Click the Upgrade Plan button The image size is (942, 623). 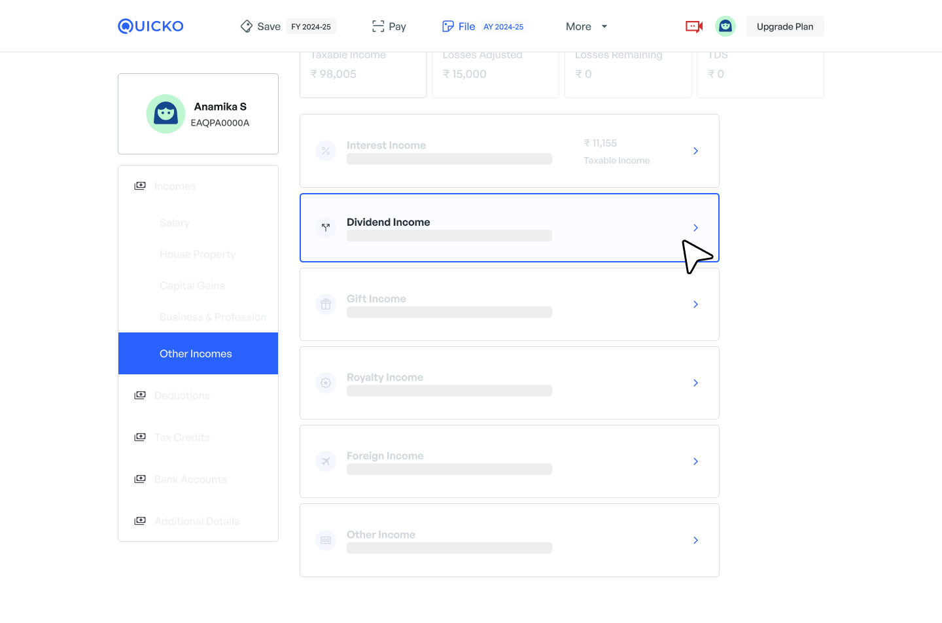click(x=784, y=26)
